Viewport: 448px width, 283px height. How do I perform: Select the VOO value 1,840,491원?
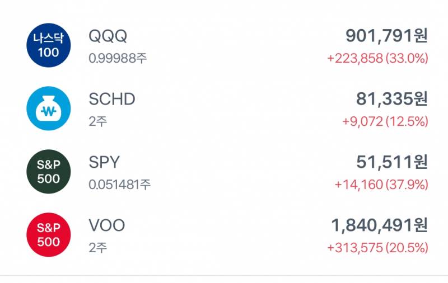pos(379,226)
